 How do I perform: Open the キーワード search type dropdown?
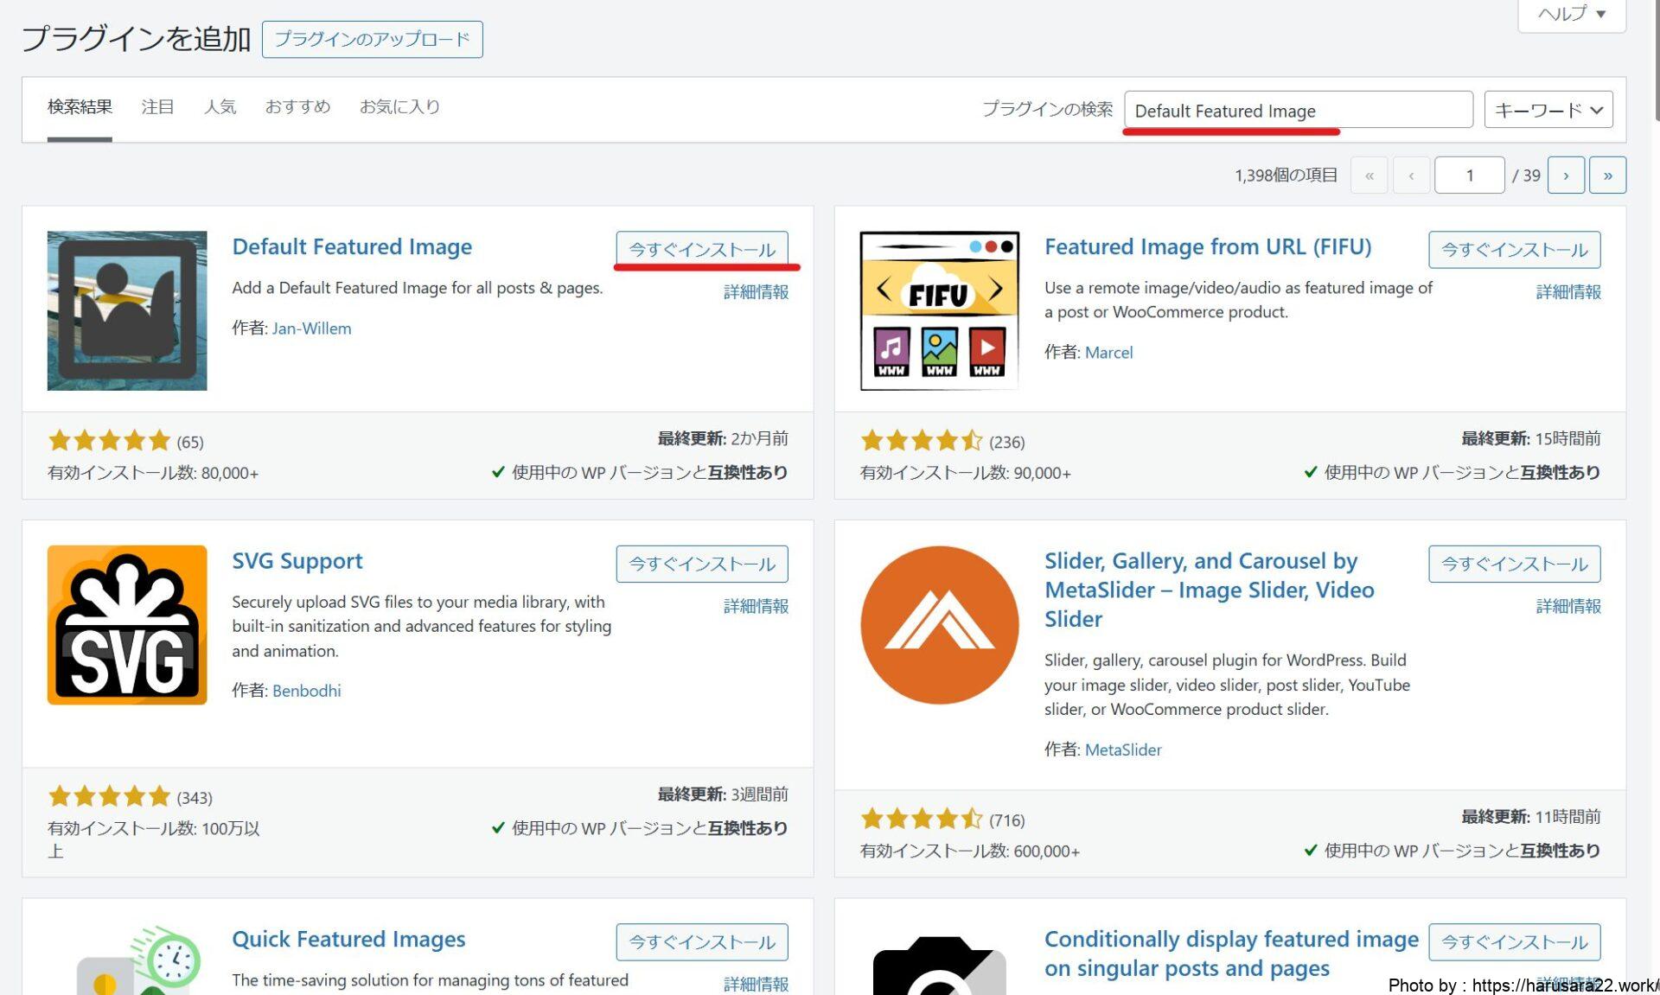click(1548, 111)
